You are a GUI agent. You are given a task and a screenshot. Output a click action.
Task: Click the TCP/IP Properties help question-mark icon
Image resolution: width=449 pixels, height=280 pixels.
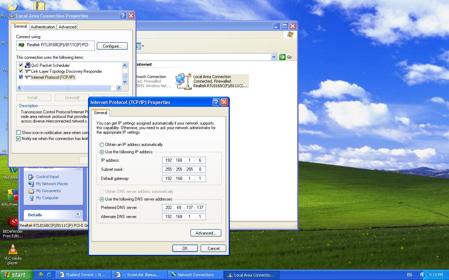click(x=216, y=102)
